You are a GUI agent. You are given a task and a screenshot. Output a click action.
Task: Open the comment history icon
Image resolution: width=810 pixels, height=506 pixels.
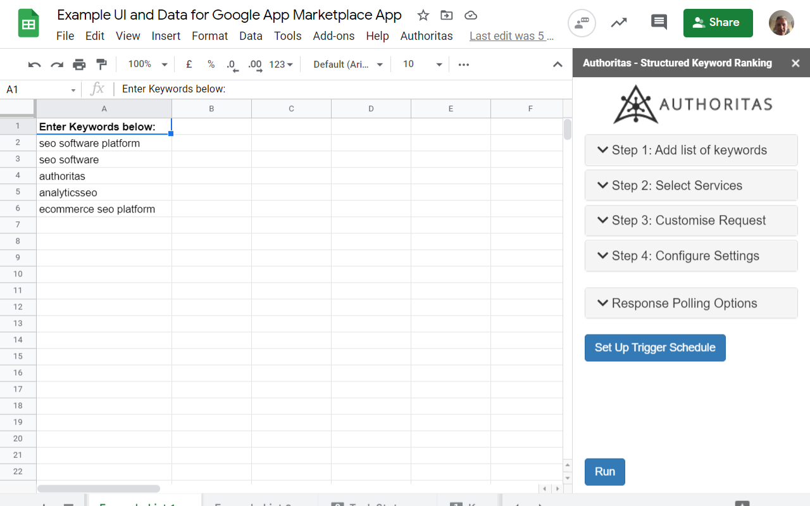pyautogui.click(x=659, y=23)
